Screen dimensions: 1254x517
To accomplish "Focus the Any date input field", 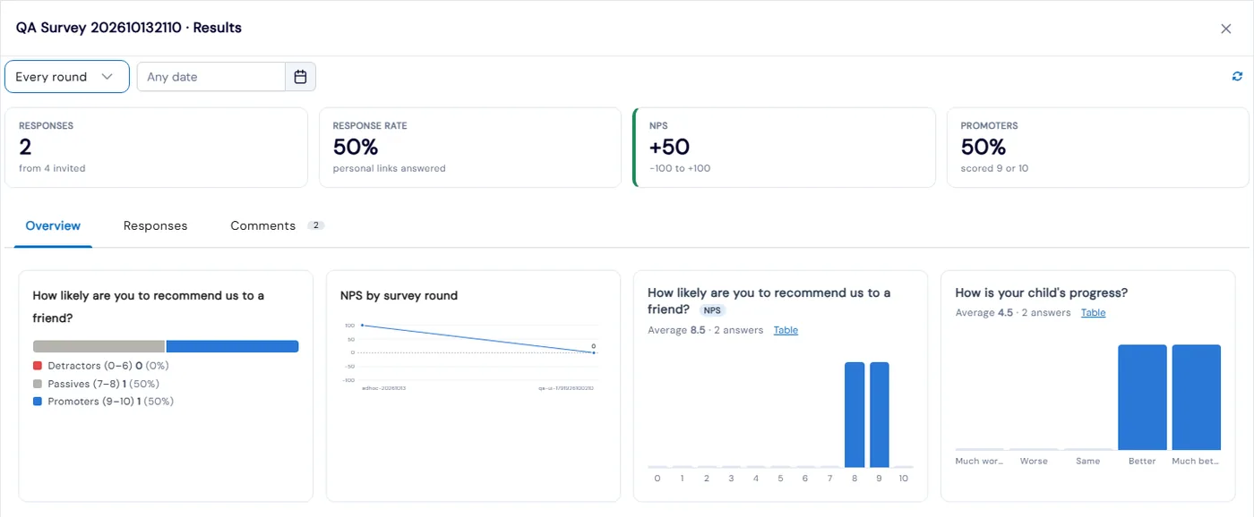I will pyautogui.click(x=211, y=77).
